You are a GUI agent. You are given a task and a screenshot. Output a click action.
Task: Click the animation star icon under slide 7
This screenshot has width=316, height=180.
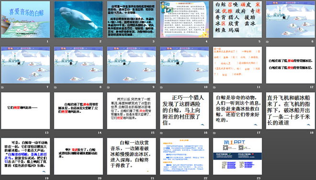point(2,87)
